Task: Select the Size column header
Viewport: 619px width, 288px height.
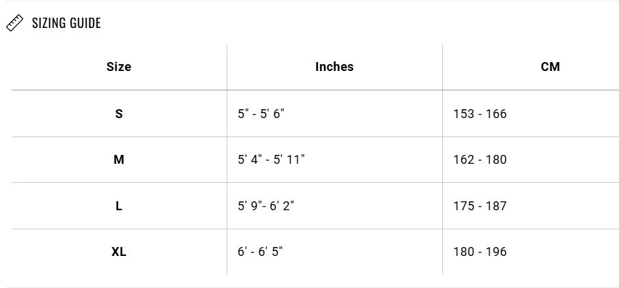Action: click(119, 67)
